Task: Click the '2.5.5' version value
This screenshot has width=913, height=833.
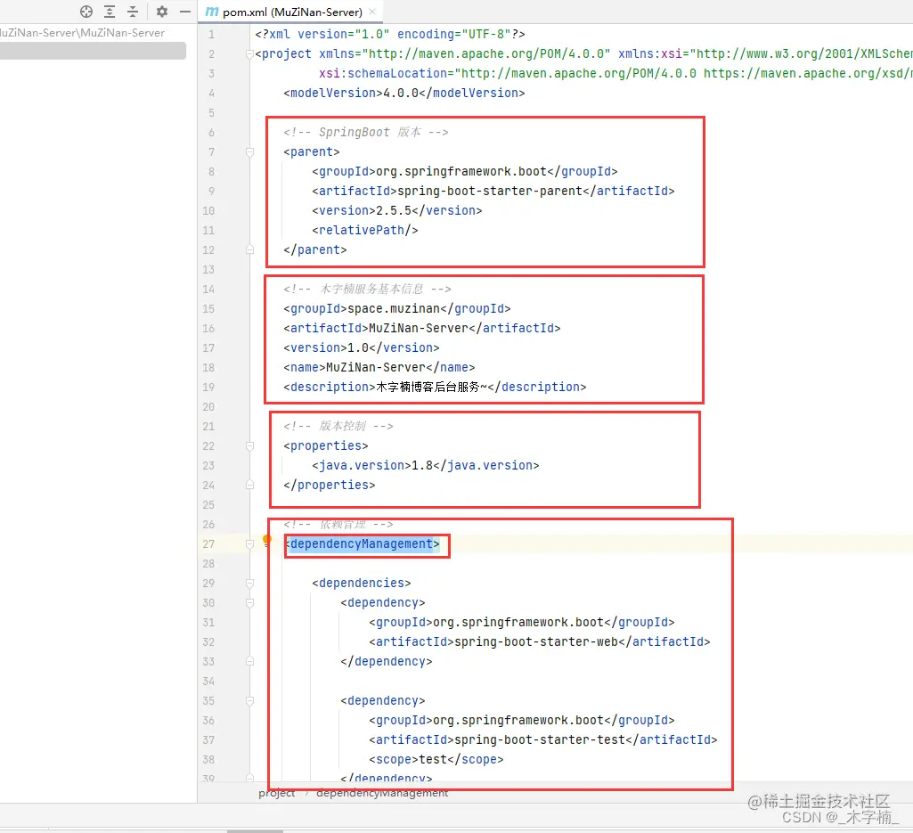Action: pyautogui.click(x=394, y=211)
